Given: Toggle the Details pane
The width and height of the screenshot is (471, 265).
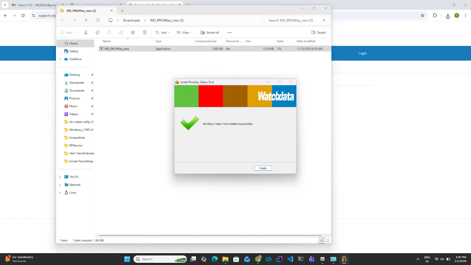Looking at the screenshot, I should pyautogui.click(x=319, y=32).
